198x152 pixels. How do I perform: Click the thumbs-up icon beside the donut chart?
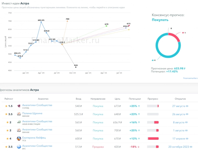click(x=153, y=60)
